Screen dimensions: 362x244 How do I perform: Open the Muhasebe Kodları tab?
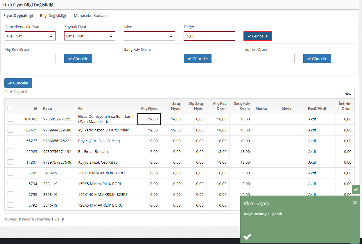(x=90, y=16)
